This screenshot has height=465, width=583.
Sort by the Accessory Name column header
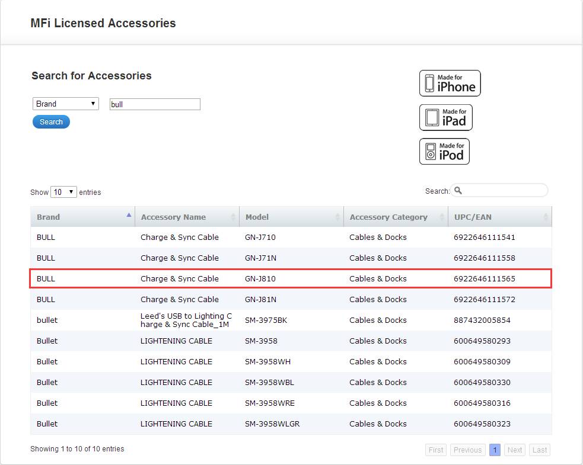click(x=187, y=217)
